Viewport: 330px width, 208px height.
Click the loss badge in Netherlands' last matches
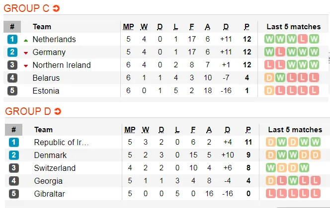[303, 39]
